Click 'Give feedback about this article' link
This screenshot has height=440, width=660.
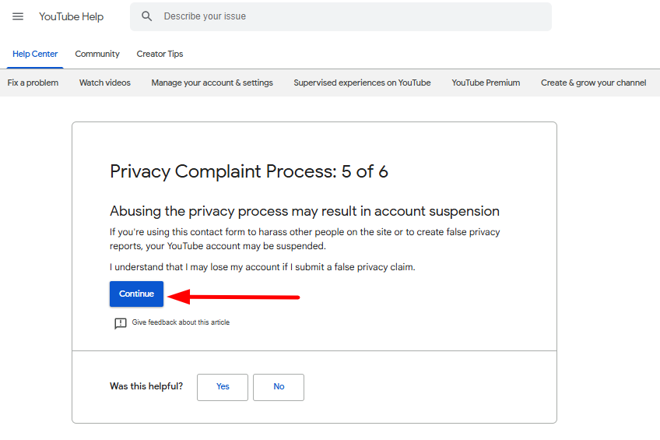(x=181, y=322)
